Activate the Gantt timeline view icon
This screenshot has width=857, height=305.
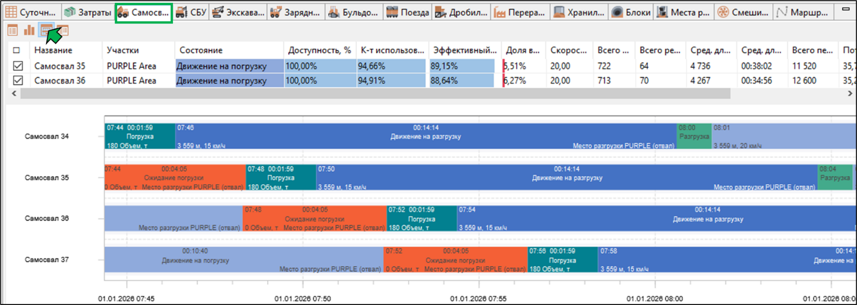coord(46,30)
